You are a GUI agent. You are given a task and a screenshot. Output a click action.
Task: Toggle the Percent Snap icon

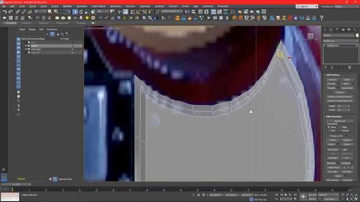[x=145, y=12]
